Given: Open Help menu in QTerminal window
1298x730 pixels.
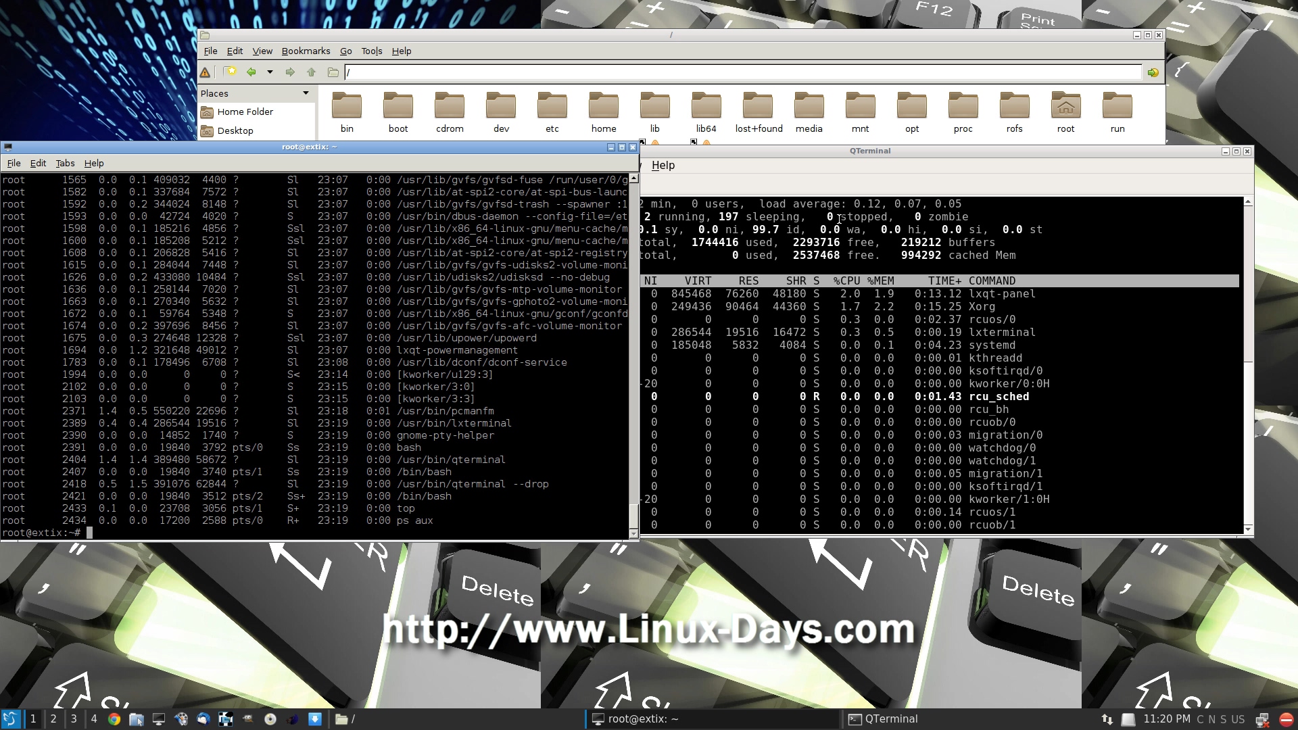Looking at the screenshot, I should pos(663,165).
